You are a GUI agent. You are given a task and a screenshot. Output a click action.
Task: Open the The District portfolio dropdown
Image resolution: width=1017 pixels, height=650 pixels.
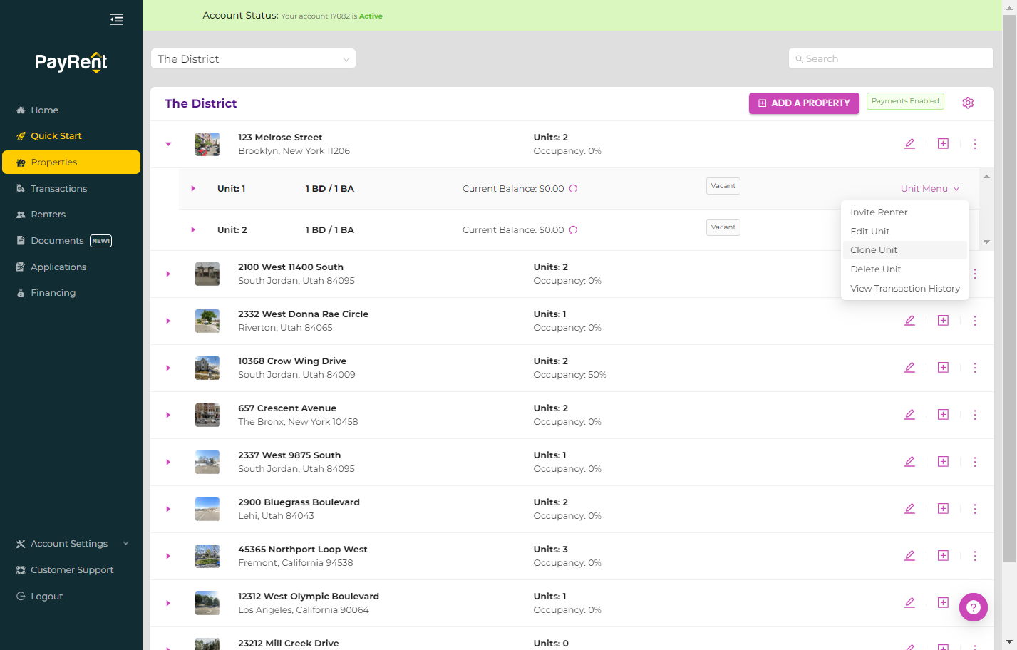point(253,59)
